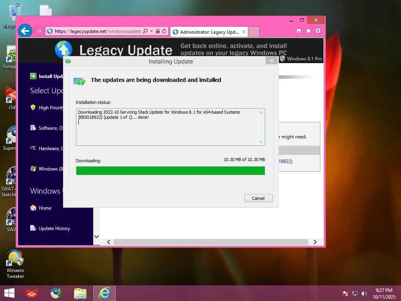Minimize the Internet Explorer window
401x301 pixels.
tap(291, 20)
